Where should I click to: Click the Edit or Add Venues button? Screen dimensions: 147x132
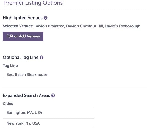click(x=23, y=36)
